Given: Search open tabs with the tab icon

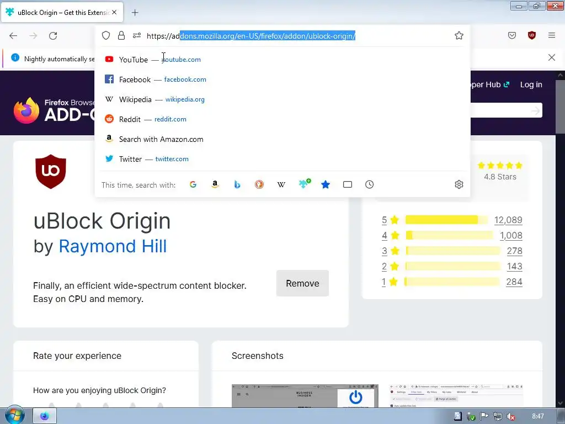Looking at the screenshot, I should coord(348,184).
